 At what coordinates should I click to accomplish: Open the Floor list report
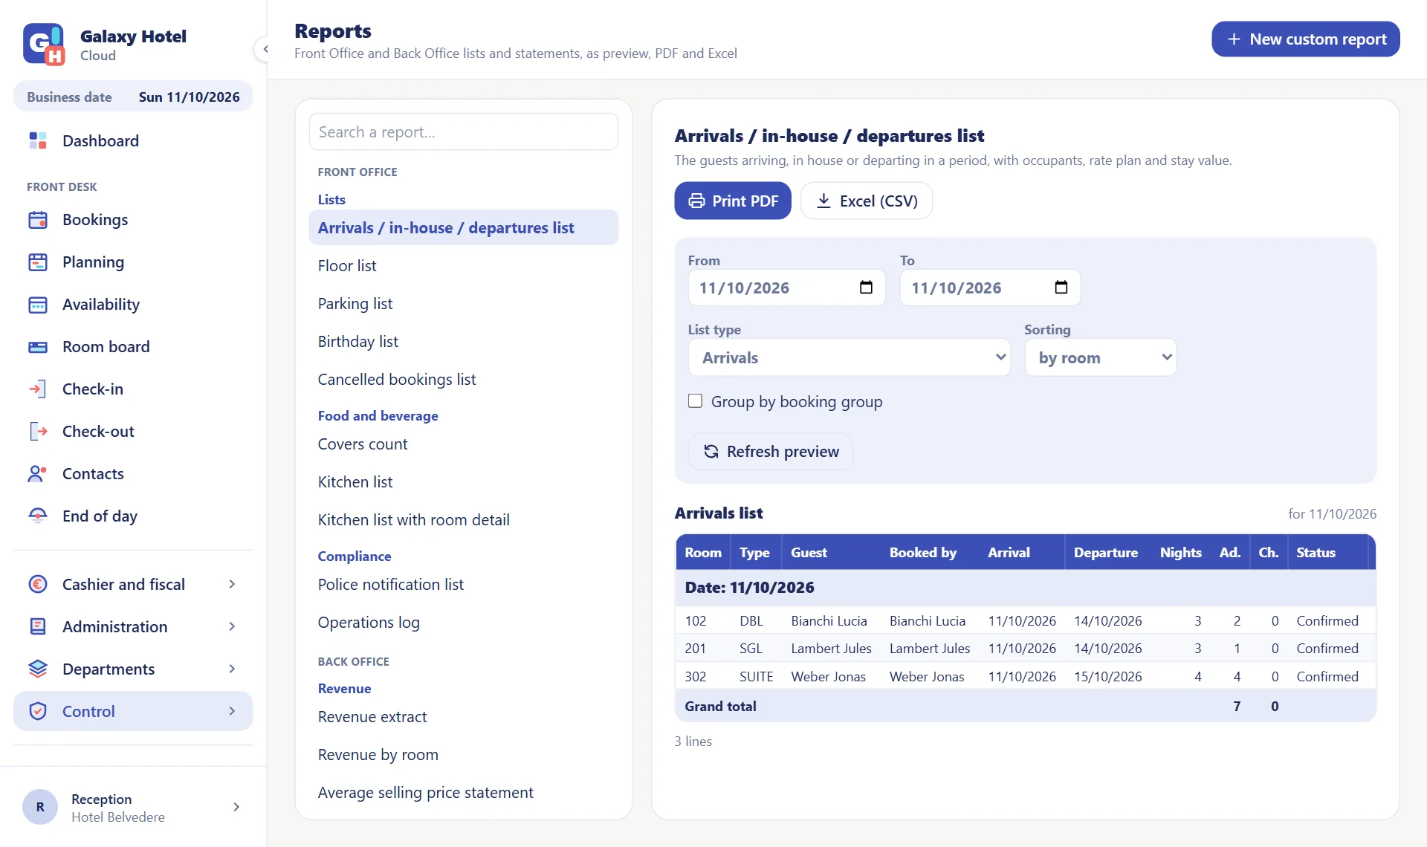tap(464, 266)
